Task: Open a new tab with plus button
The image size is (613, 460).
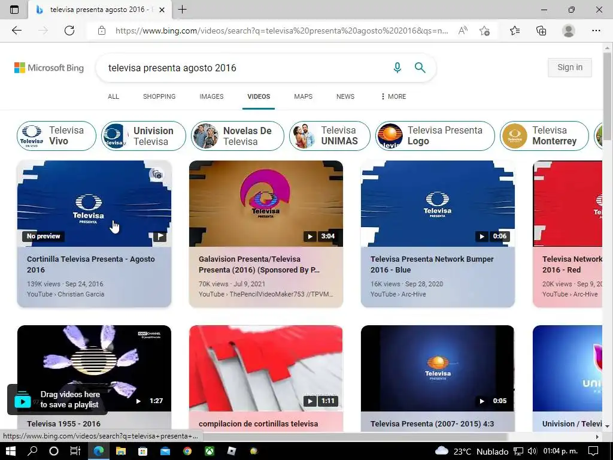Action: click(x=182, y=10)
